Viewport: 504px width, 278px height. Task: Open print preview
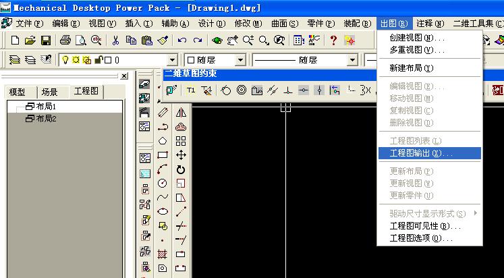coord(81,40)
